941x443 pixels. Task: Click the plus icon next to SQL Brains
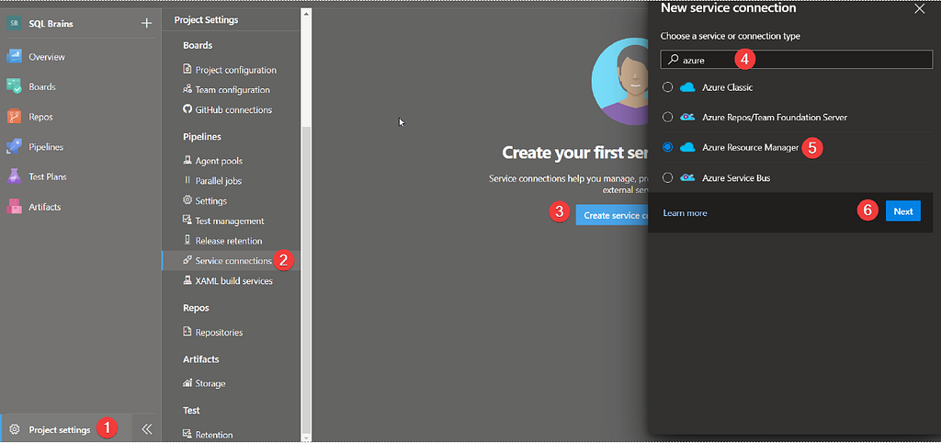pyautogui.click(x=146, y=23)
